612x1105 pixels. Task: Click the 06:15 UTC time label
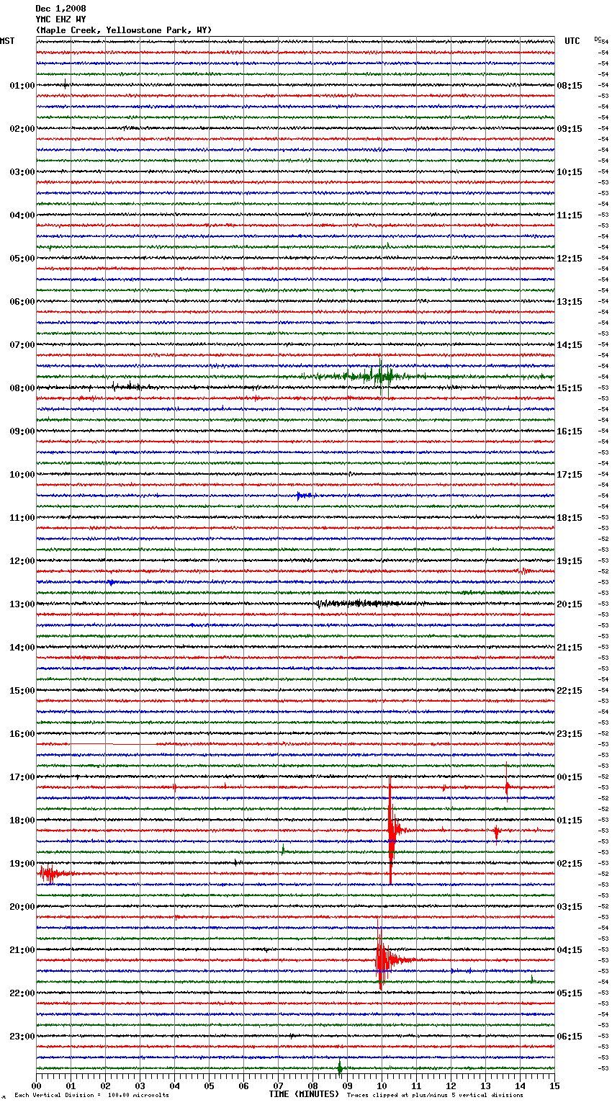coord(570,1037)
